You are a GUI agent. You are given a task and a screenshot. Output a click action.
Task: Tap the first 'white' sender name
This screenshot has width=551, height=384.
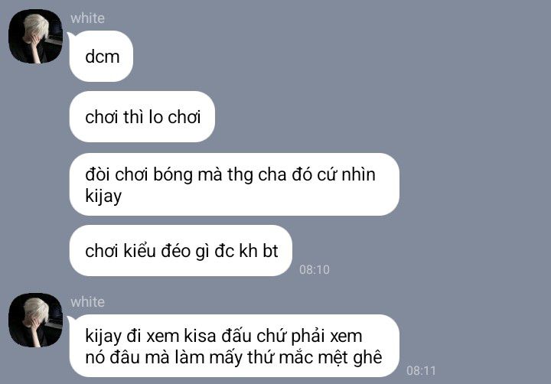pyautogui.click(x=87, y=18)
